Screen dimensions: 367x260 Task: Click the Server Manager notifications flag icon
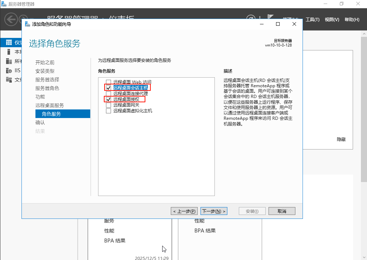pos(271,17)
